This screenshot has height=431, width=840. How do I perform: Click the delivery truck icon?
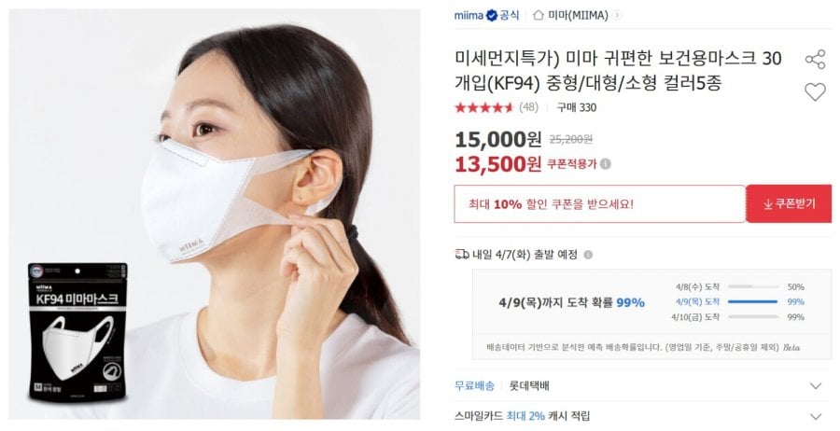462,255
